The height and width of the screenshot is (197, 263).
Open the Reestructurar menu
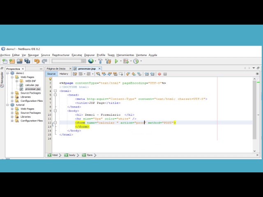(61, 55)
